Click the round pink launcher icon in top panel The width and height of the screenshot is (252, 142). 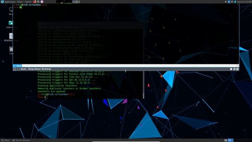tap(42, 2)
